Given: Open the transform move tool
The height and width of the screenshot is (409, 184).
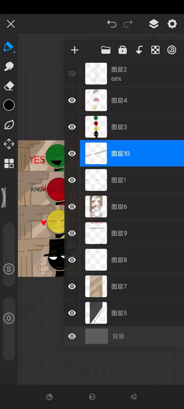Looking at the screenshot, I should pos(9,144).
